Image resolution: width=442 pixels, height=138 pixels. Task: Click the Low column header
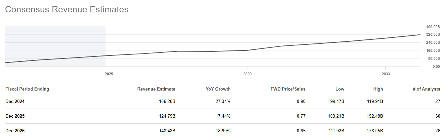[340, 89]
